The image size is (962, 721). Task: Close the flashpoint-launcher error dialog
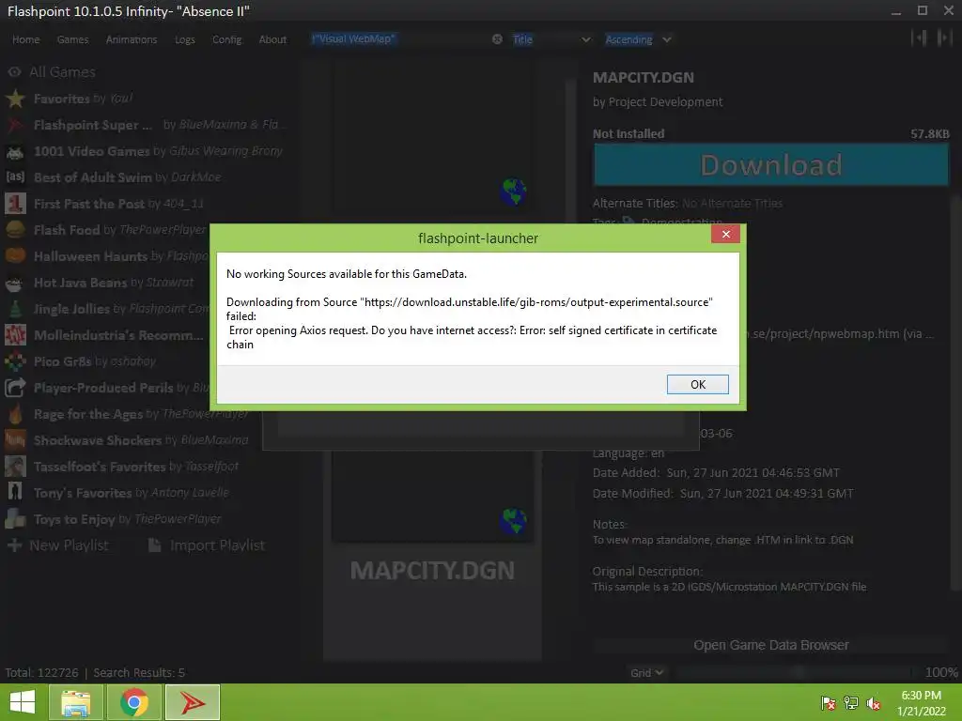pyautogui.click(x=726, y=234)
